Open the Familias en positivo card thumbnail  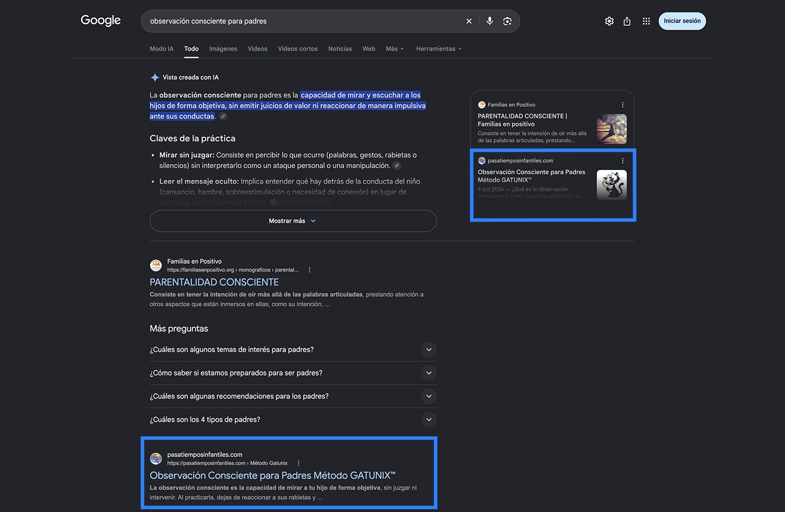[x=612, y=129]
